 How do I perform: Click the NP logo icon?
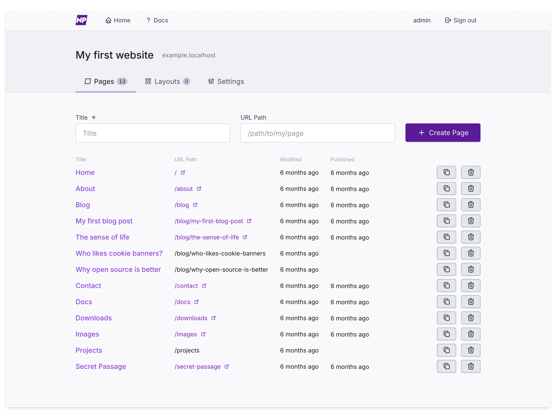81,20
